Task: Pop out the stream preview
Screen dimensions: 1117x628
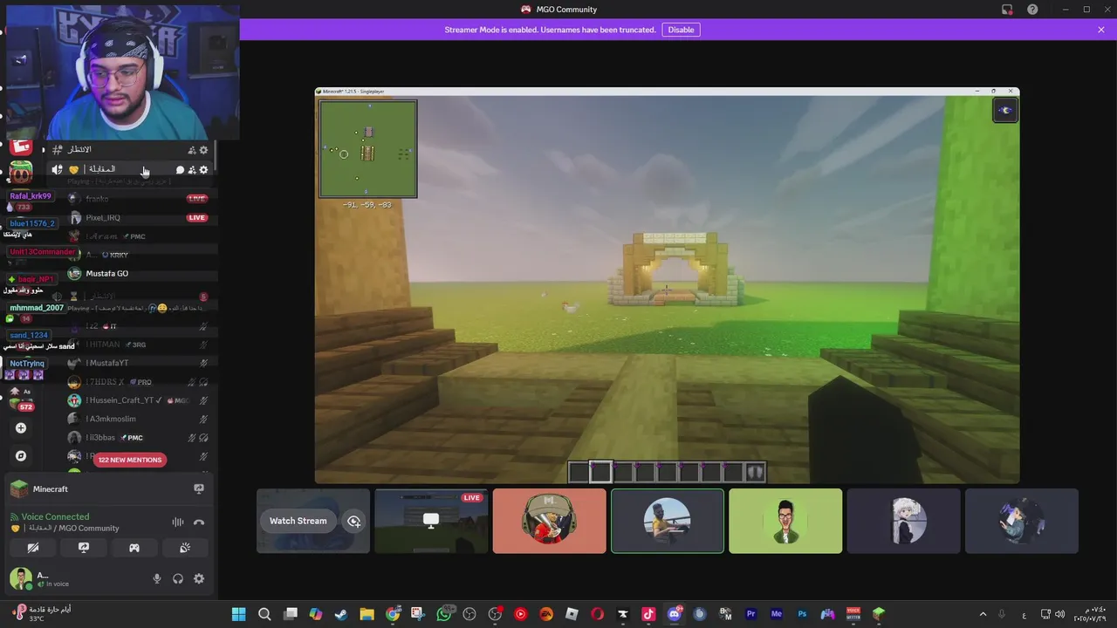Action: [x=353, y=521]
